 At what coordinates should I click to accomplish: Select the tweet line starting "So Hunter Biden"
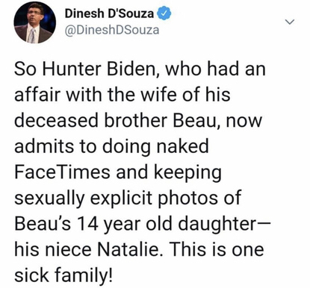point(140,69)
